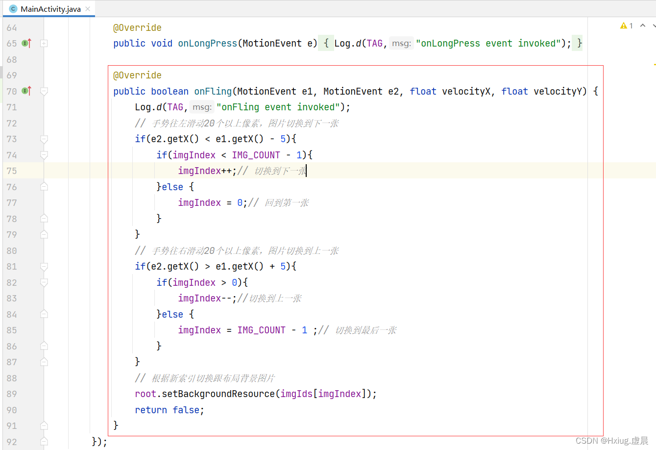Click e1.getX() call on line 81
This screenshot has width=656, height=450.
click(240, 266)
